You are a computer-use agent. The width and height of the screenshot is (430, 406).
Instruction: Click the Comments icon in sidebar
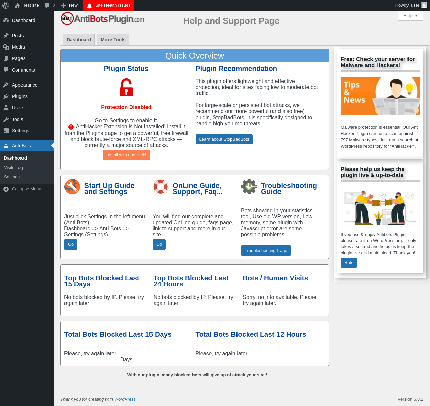click(6, 70)
